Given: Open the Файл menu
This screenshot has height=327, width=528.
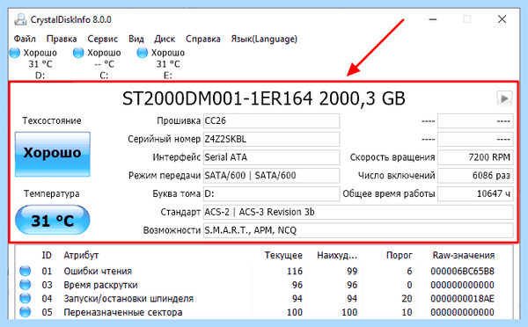Looking at the screenshot, I should pos(25,39).
